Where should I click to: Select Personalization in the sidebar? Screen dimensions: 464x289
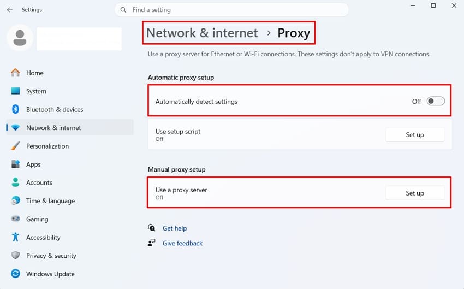tap(70, 146)
